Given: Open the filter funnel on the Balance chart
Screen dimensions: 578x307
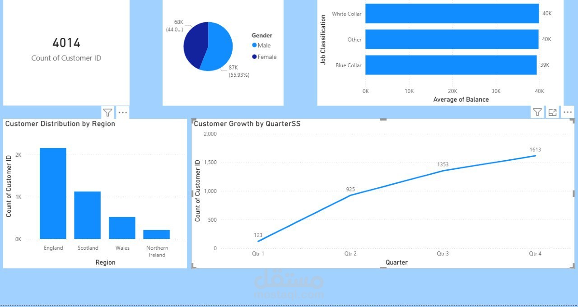Looking at the screenshot, I should 537,112.
